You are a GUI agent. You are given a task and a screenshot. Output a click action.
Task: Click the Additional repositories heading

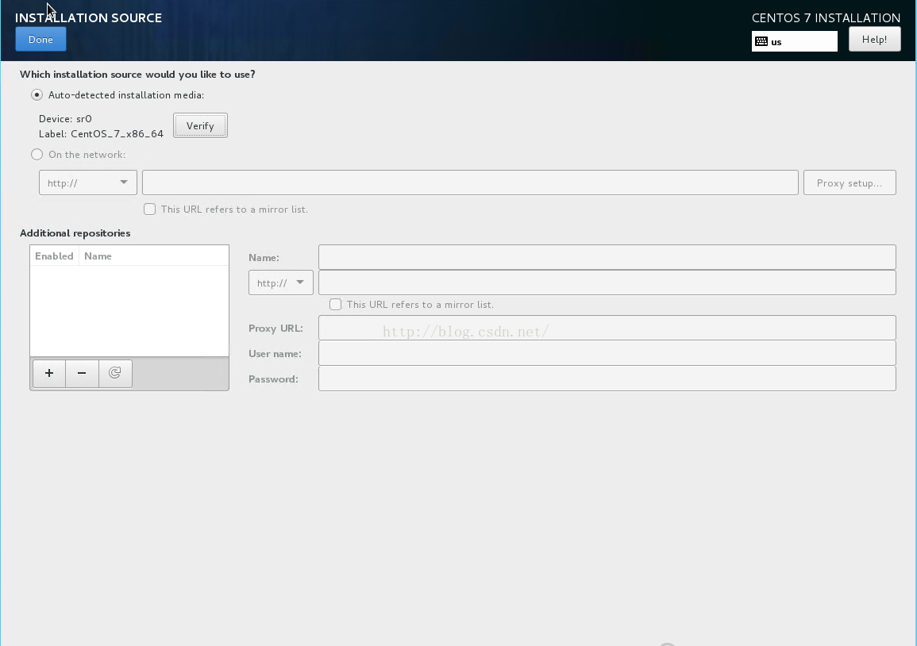coord(75,233)
